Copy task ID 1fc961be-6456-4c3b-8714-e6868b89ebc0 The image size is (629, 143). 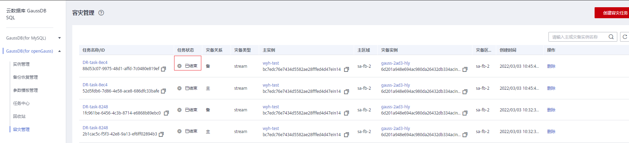point(166,113)
